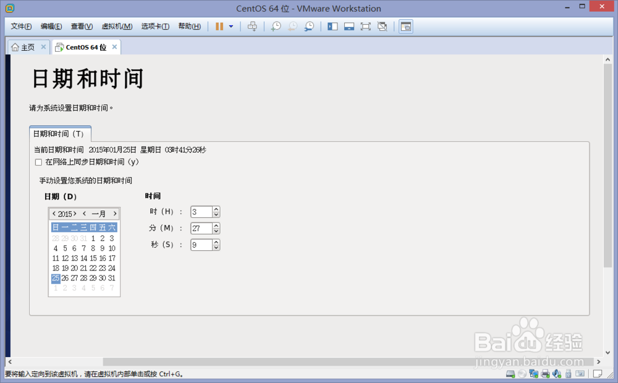This screenshot has height=383, width=618.
Task: Go to next month after 一月
Action: (x=115, y=214)
